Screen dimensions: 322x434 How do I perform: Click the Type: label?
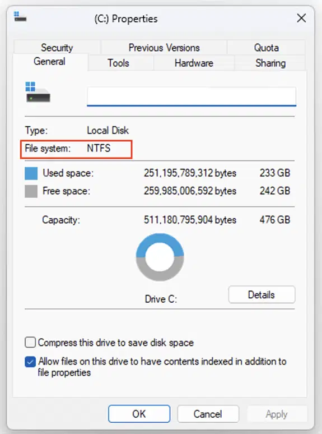[x=36, y=130]
